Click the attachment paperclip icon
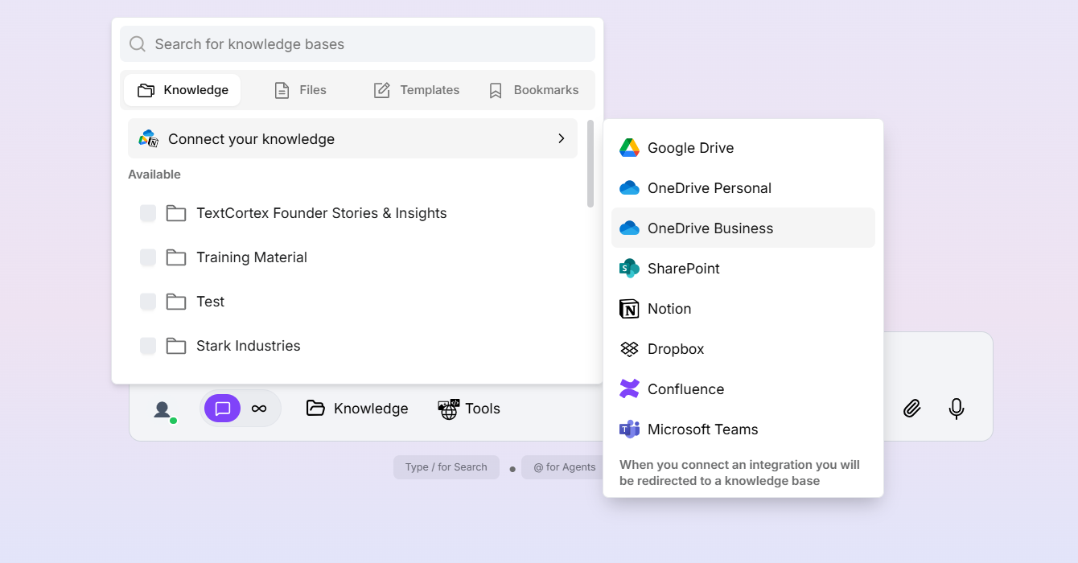This screenshot has height=563, width=1078. [911, 409]
